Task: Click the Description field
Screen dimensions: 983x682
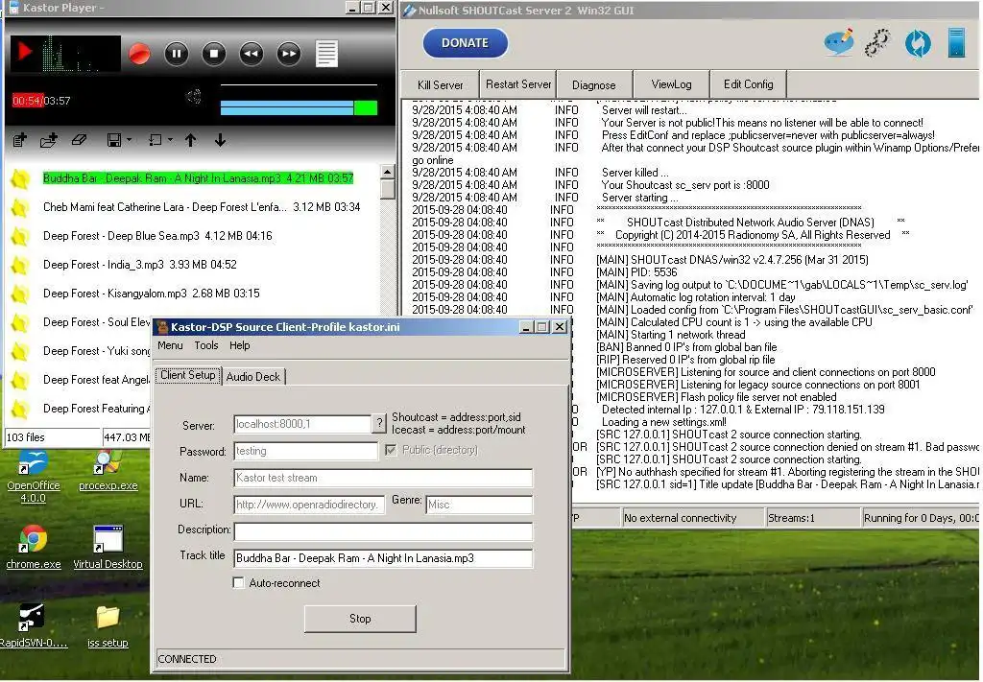Action: (x=383, y=531)
